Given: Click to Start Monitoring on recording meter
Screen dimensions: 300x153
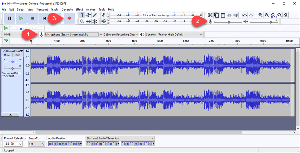Looking at the screenshot, I should (155, 15).
